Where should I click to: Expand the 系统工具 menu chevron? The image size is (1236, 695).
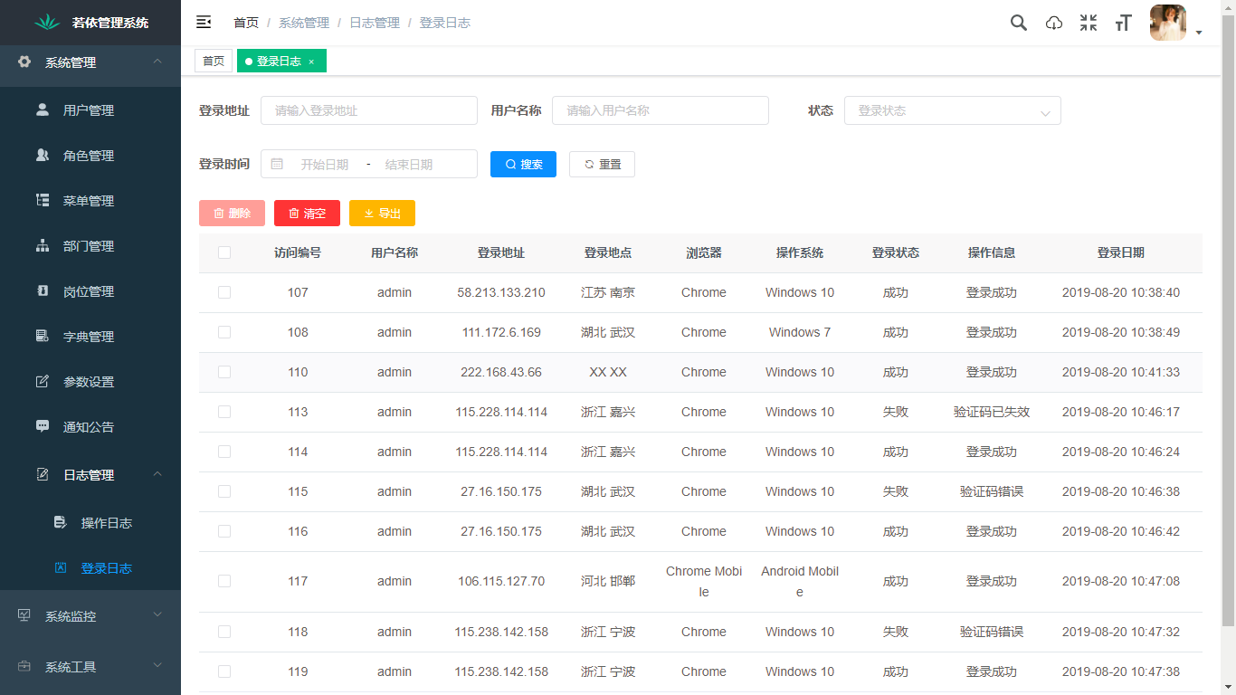pos(157,666)
